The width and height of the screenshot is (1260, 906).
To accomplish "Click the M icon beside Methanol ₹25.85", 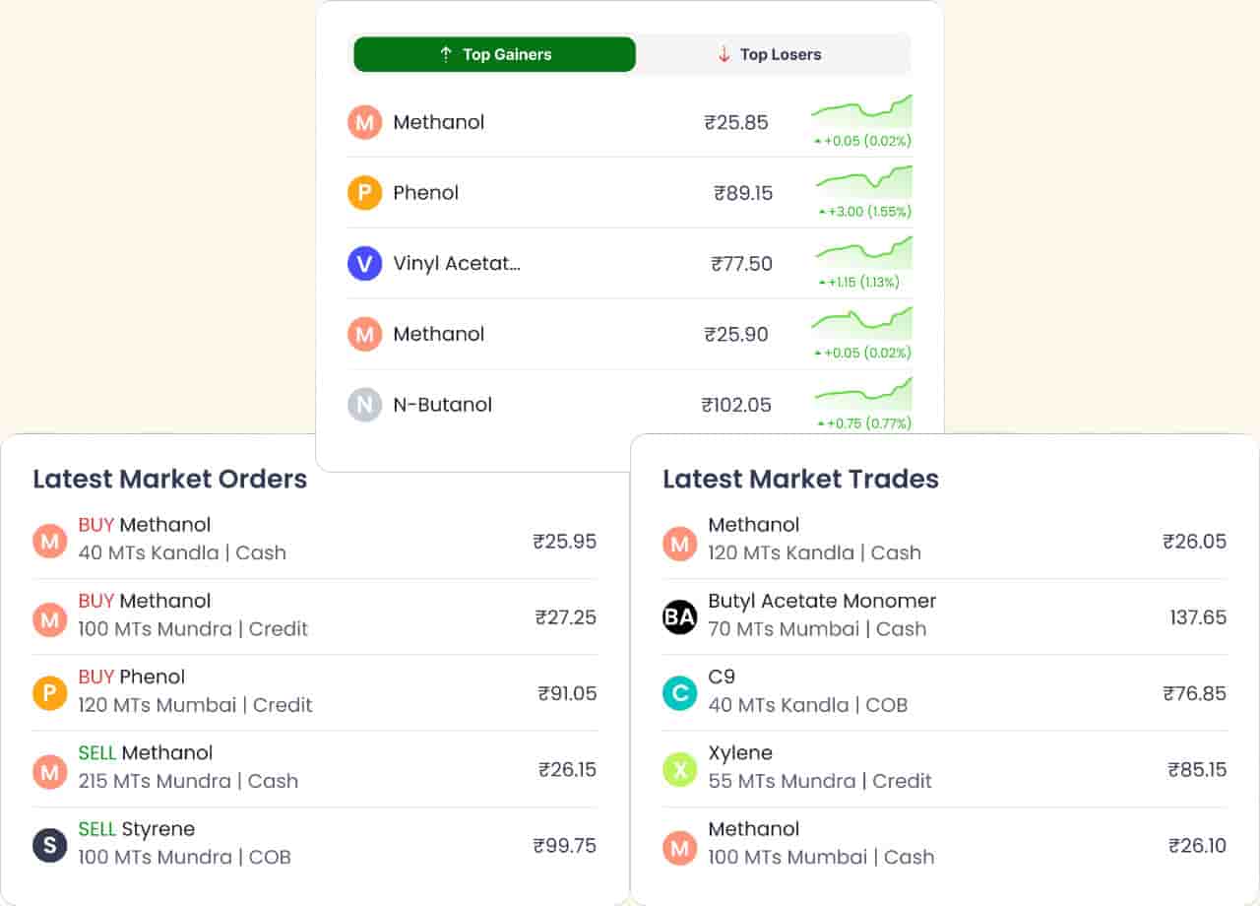I will point(364,122).
